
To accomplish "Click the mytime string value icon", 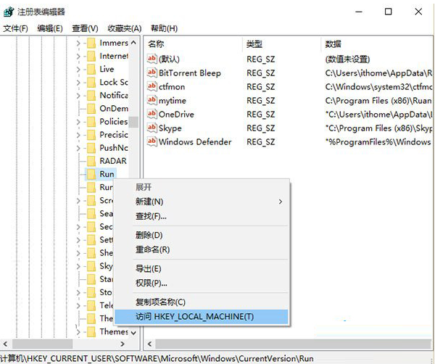I will 152,100.
